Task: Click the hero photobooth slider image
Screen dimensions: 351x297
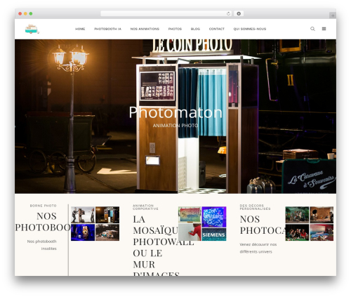Action: 175,117
